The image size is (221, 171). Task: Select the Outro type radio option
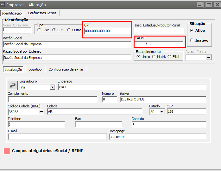tap(69, 30)
